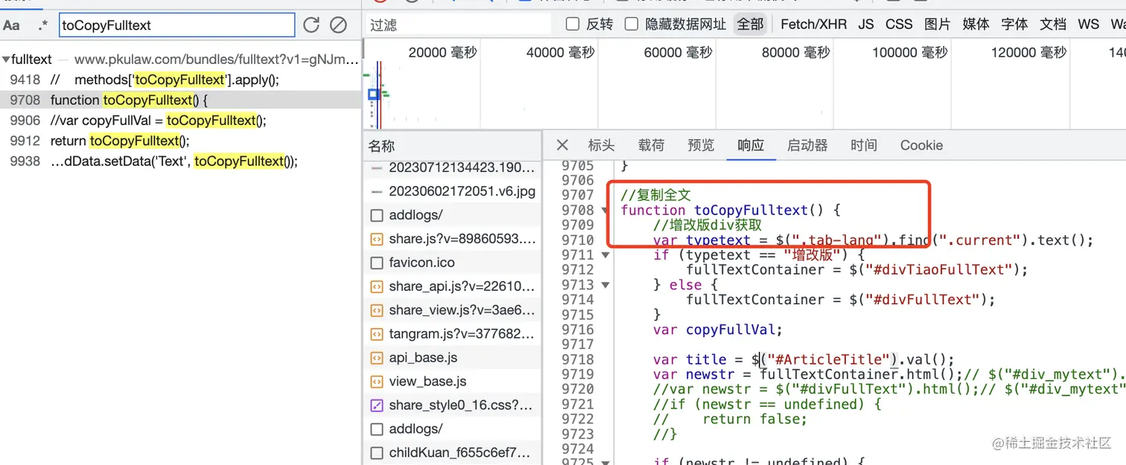The image size is (1126, 465).
Task: Open search result line 9418
Action: pos(180,80)
